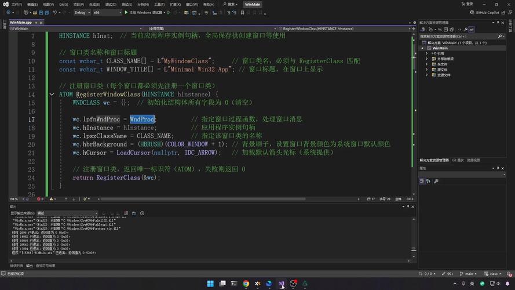This screenshot has height=290, width=515.
Task: Click the Undo arrow in toolbar
Action: pos(55,13)
